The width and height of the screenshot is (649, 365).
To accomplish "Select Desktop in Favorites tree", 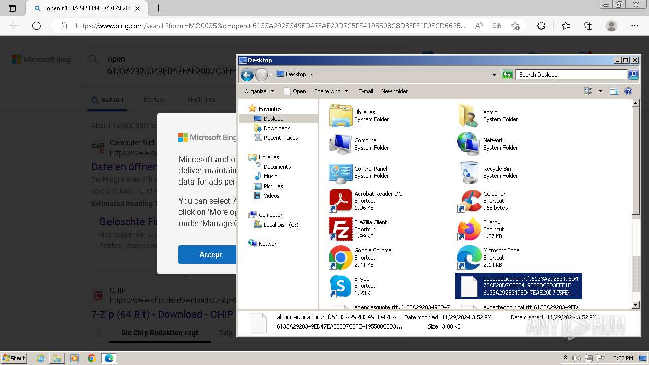I will tap(273, 119).
